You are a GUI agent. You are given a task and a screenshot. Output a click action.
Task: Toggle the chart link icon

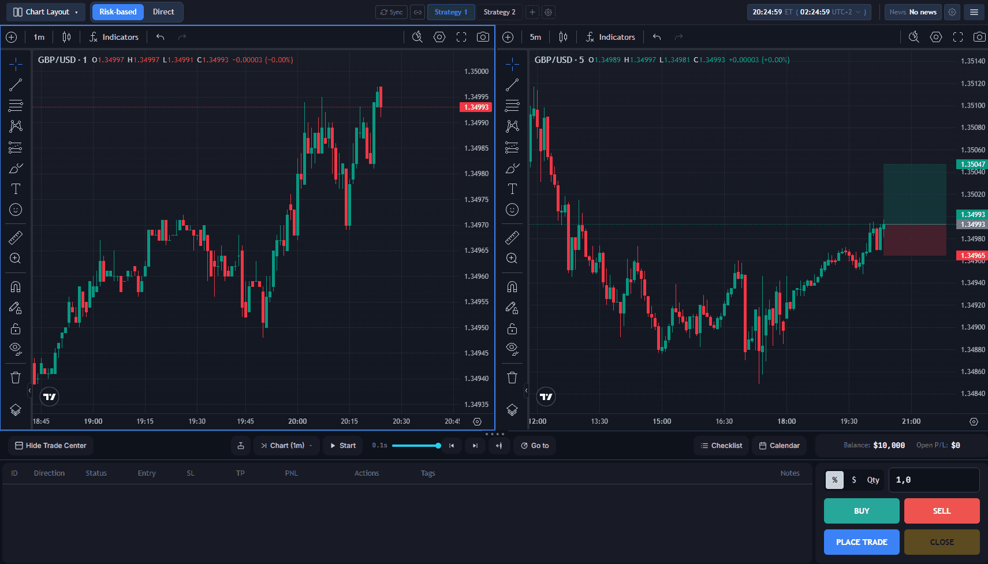pos(417,12)
